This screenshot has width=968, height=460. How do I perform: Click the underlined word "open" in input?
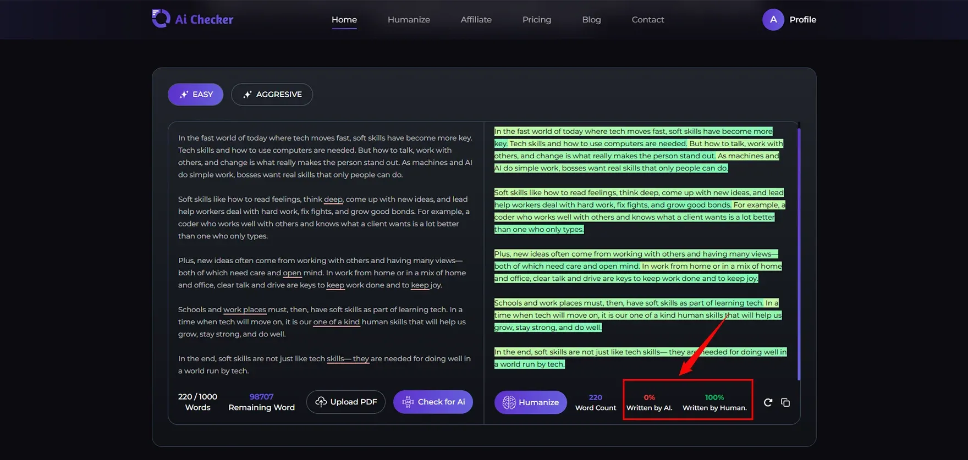click(x=292, y=273)
